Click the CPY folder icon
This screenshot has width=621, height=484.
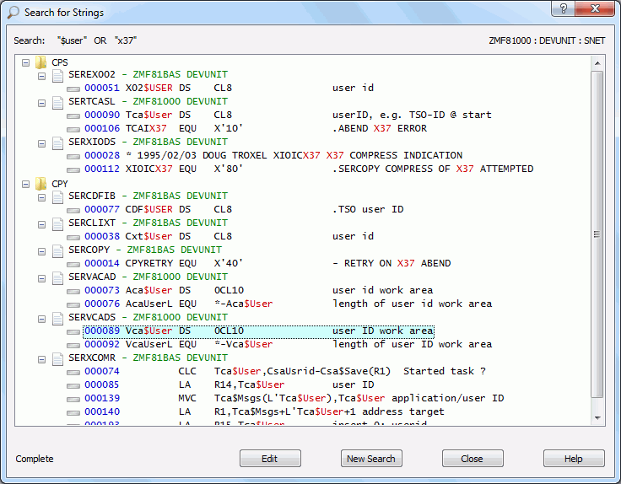pos(40,184)
